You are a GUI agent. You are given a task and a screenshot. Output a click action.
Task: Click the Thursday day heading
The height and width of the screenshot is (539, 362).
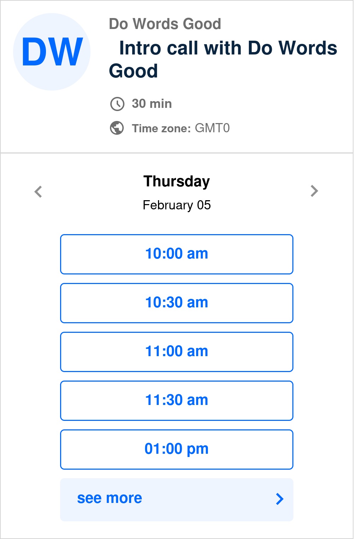(x=177, y=181)
